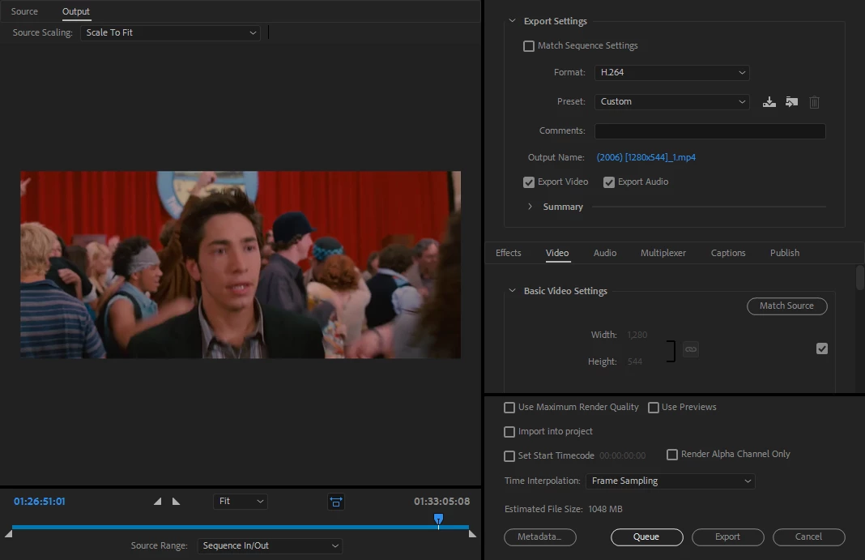Open the Effects tab
The image size is (865, 560).
pos(508,253)
